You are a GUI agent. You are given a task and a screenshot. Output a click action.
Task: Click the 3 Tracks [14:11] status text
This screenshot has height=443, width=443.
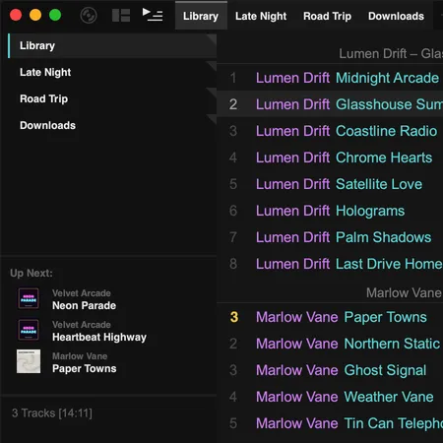click(x=52, y=413)
